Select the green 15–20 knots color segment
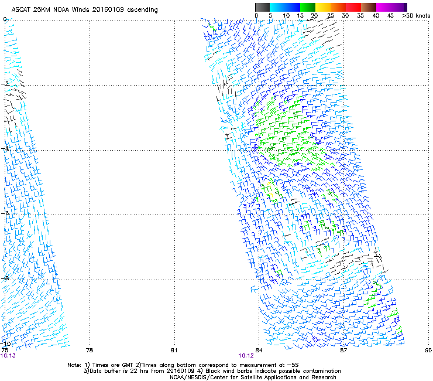The height and width of the screenshot is (381, 433). [x=308, y=7]
